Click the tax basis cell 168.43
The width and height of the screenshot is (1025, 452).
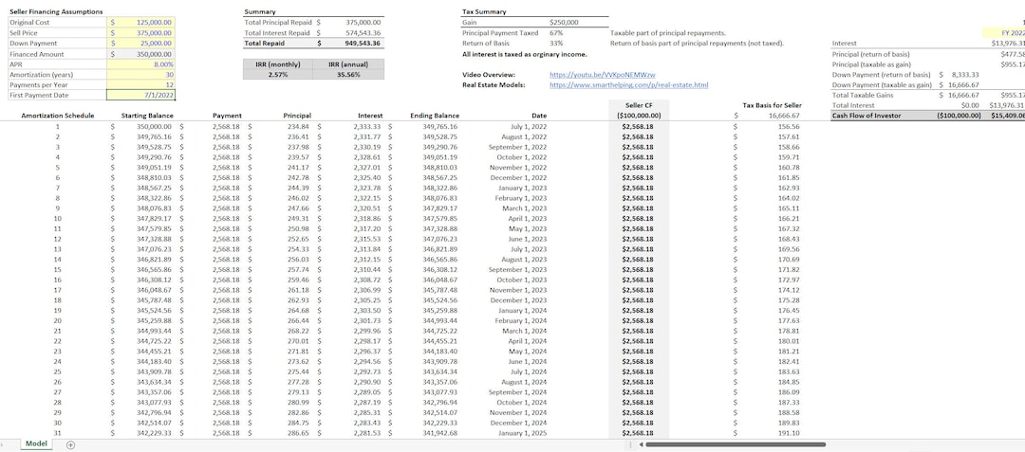click(790, 239)
